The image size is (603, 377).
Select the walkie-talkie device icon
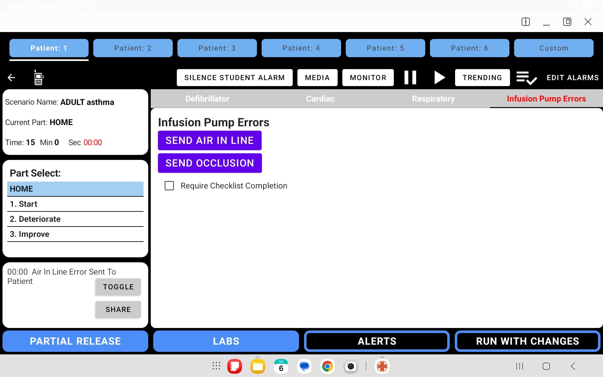(38, 78)
